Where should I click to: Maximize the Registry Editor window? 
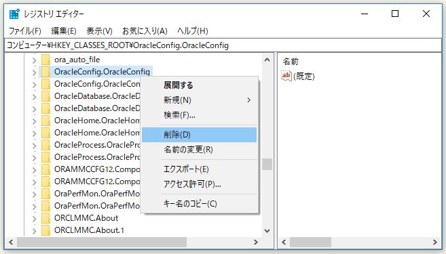point(395,14)
